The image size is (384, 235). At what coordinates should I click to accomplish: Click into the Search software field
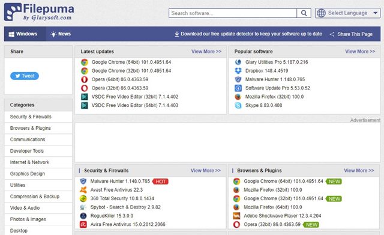(233, 13)
